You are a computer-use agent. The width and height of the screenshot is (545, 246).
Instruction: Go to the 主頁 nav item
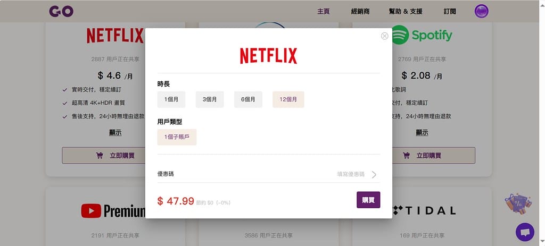coord(323,11)
